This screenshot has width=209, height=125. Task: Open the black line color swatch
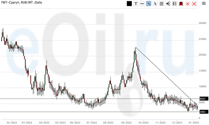coord(129,4)
